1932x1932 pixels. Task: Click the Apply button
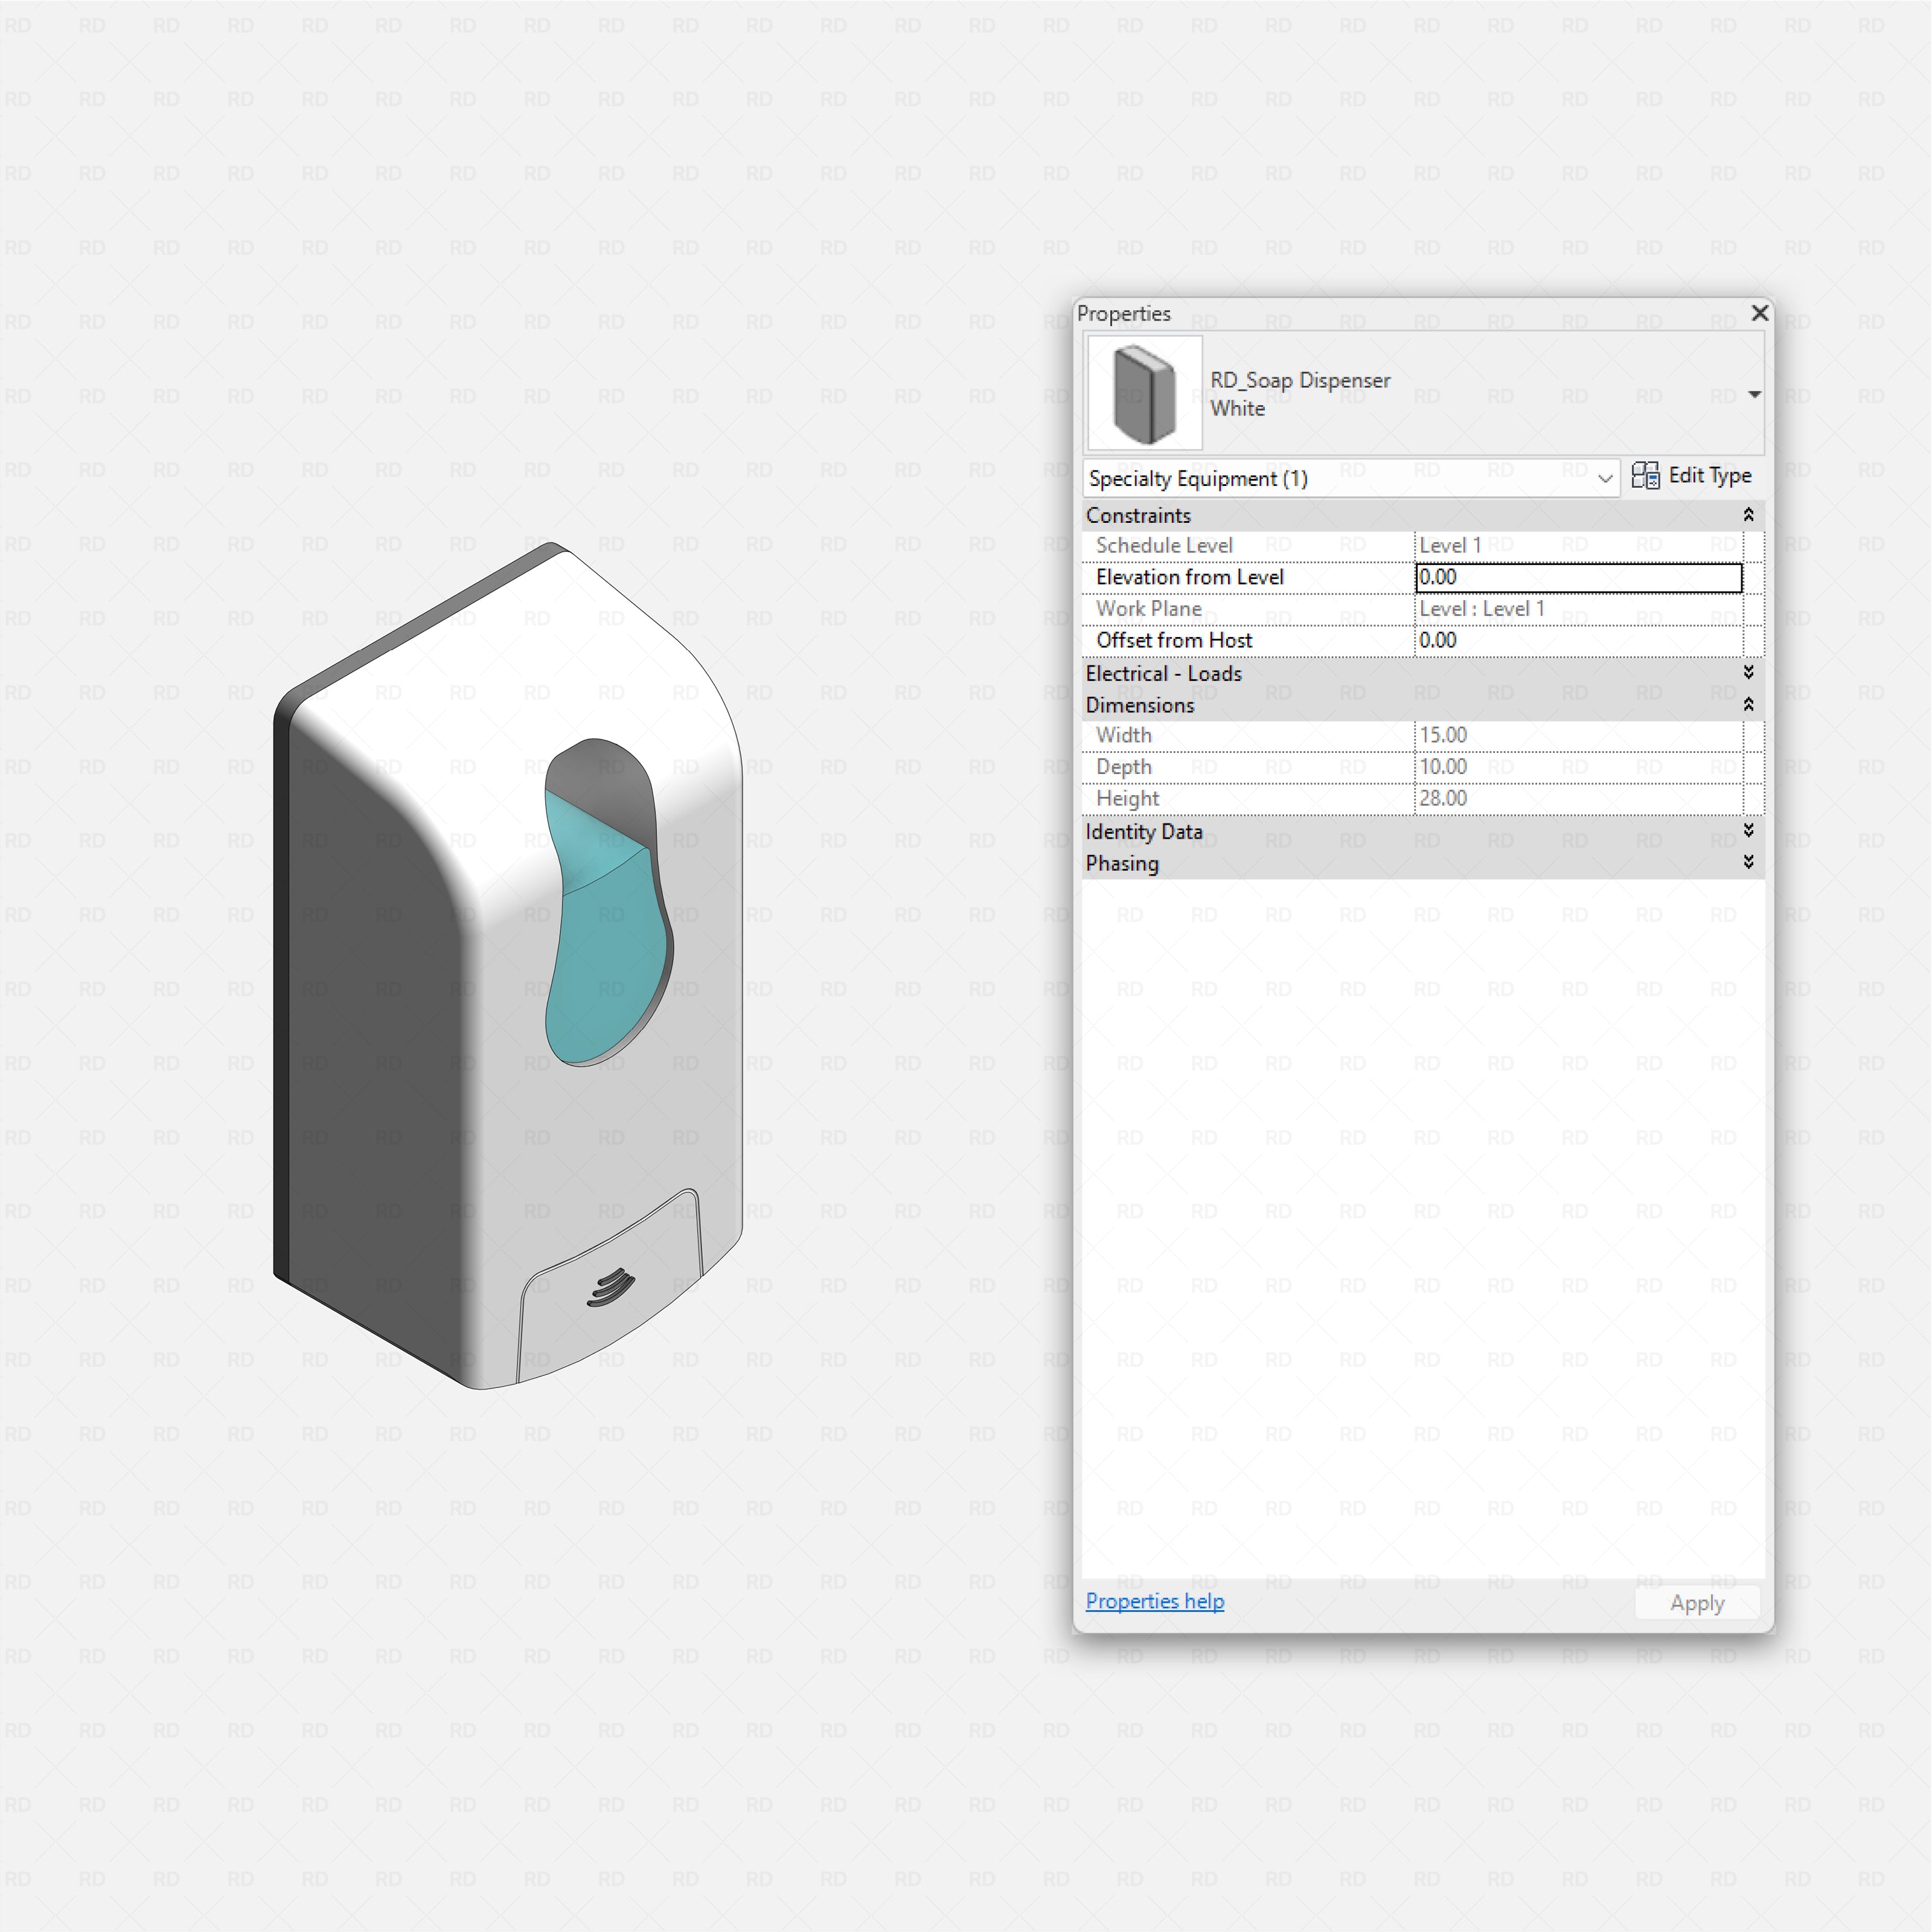[1696, 1602]
